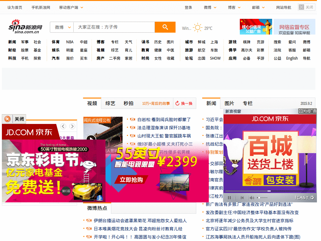Viewport: 321px width, 241px height.
Task: Open headline 江苏海事局执法人员开船拖死人
Action: click(253, 237)
